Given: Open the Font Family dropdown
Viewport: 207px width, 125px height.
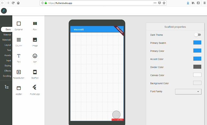Looking at the screenshot, I should 188,92.
